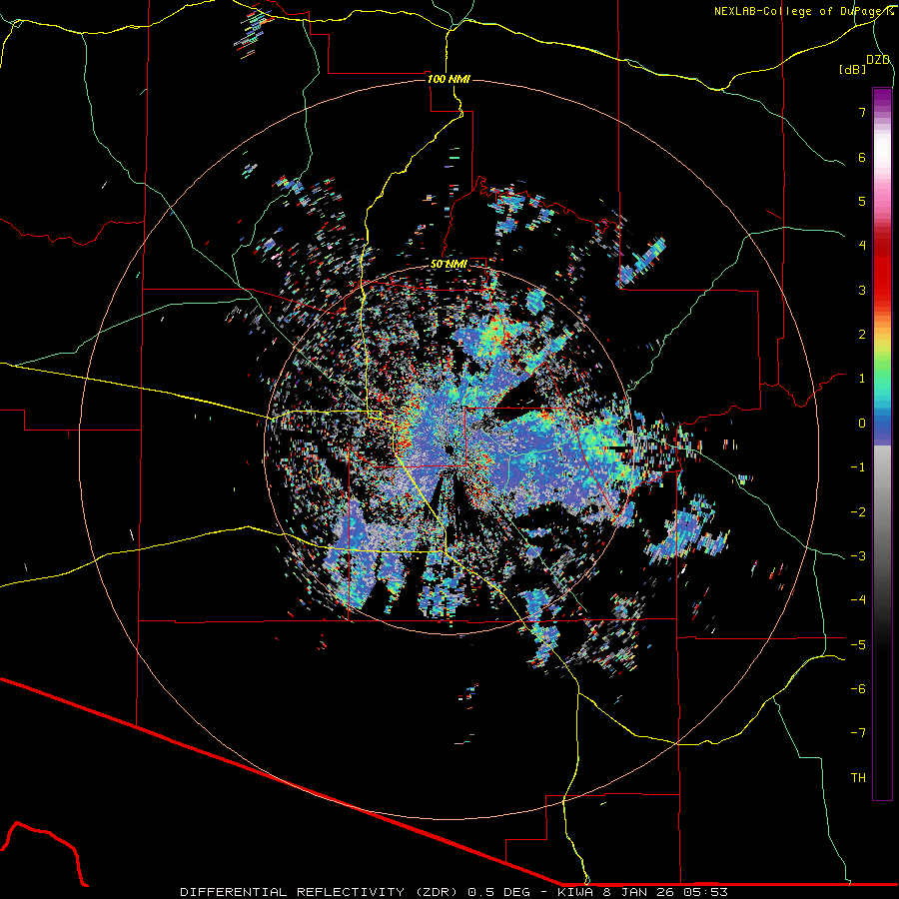Click the 7 dB value on color scale
Viewport: 899px width, 899px height.
point(862,112)
